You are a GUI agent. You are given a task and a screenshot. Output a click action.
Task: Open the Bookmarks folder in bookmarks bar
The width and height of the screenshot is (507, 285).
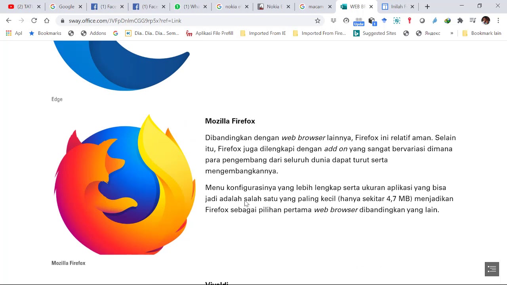coord(45,33)
